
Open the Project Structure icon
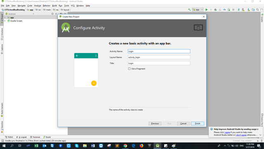253,10
